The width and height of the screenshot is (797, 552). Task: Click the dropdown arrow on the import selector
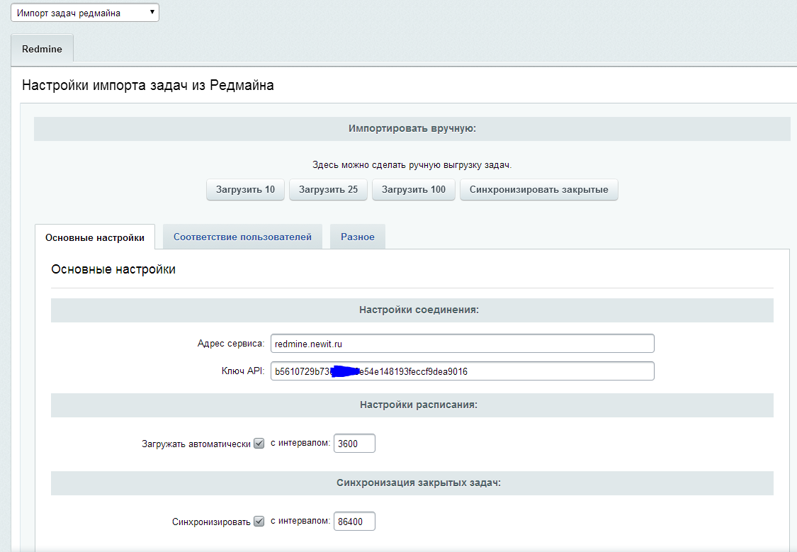pyautogui.click(x=151, y=12)
